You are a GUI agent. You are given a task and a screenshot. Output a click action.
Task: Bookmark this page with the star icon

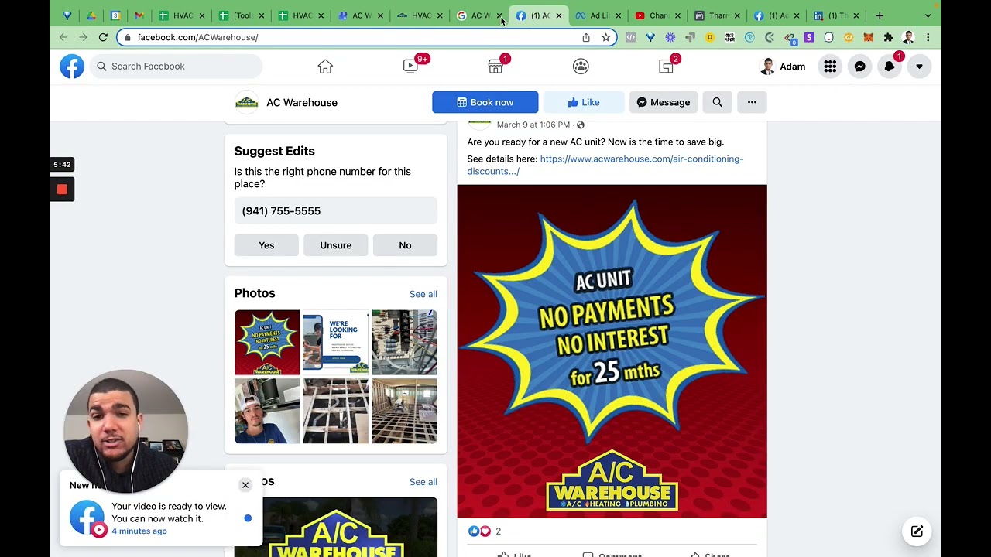(x=605, y=37)
